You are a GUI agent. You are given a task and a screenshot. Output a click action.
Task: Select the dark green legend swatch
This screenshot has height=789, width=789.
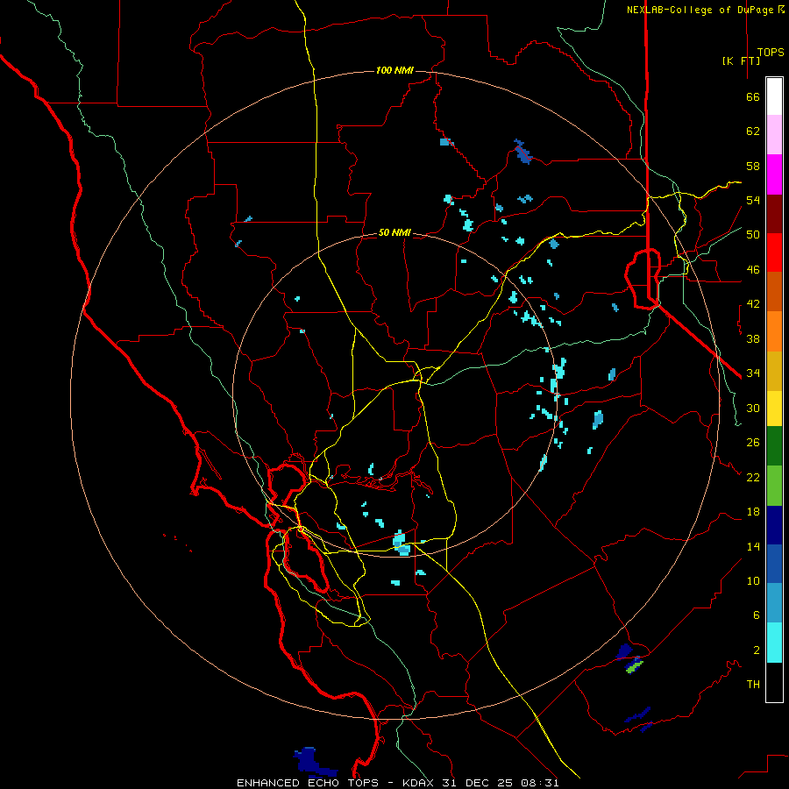pos(774,446)
